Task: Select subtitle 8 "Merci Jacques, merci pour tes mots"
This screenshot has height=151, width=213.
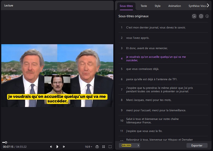Action: [163, 100]
